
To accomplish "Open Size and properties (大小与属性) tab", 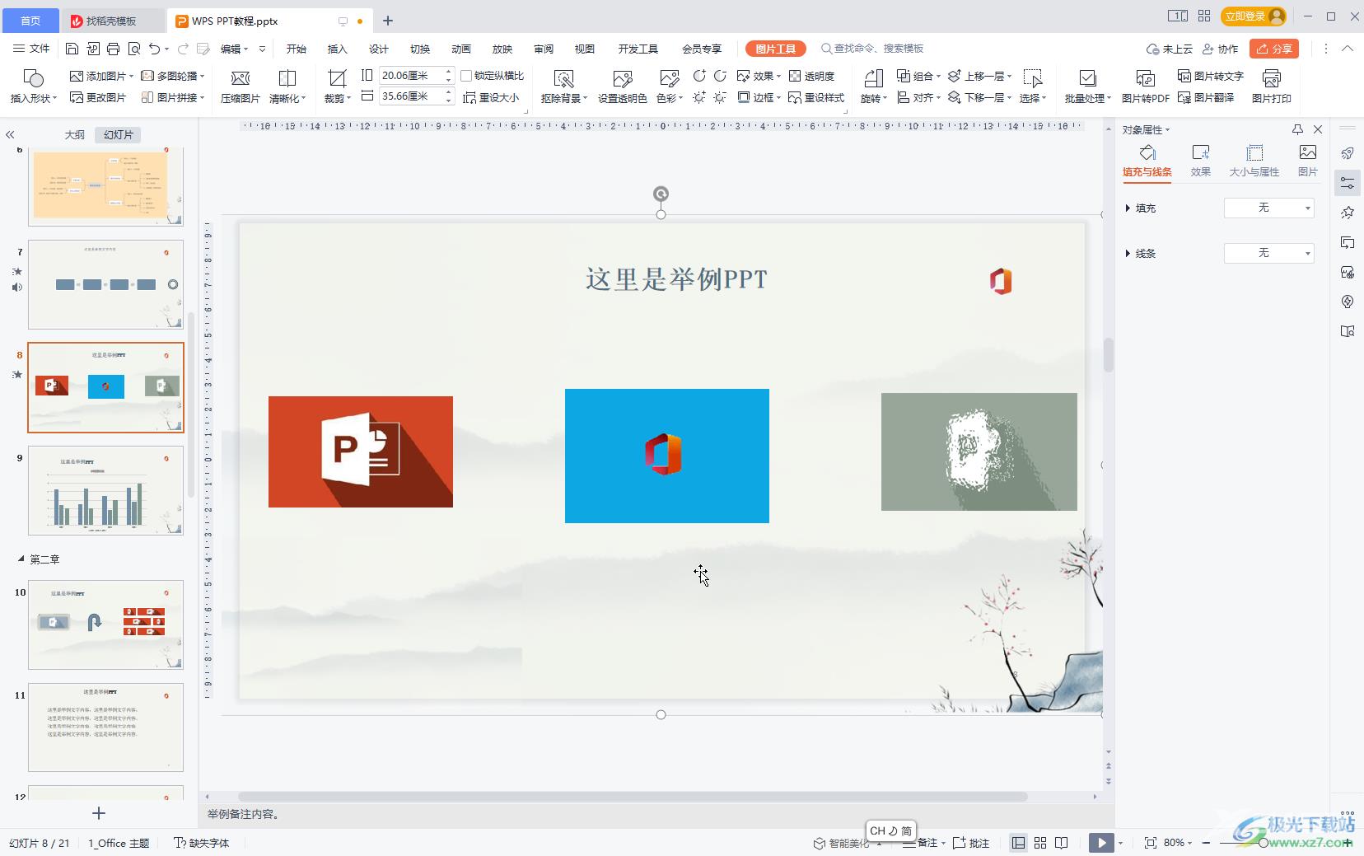I will click(1254, 161).
